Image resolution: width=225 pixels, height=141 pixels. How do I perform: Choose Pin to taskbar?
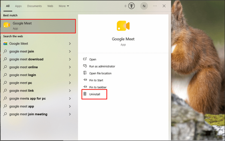tap(98, 87)
